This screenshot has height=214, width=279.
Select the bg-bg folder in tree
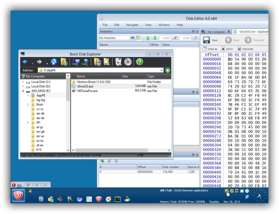point(41,100)
